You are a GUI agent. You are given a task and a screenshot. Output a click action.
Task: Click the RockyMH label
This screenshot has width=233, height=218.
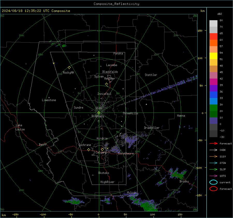(x=68, y=73)
